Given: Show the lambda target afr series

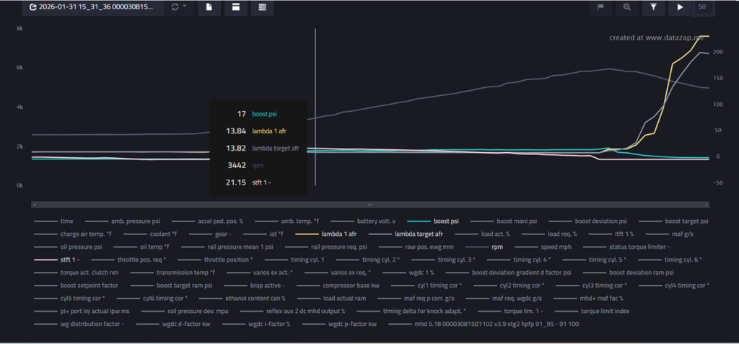Looking at the screenshot, I should (x=406, y=233).
